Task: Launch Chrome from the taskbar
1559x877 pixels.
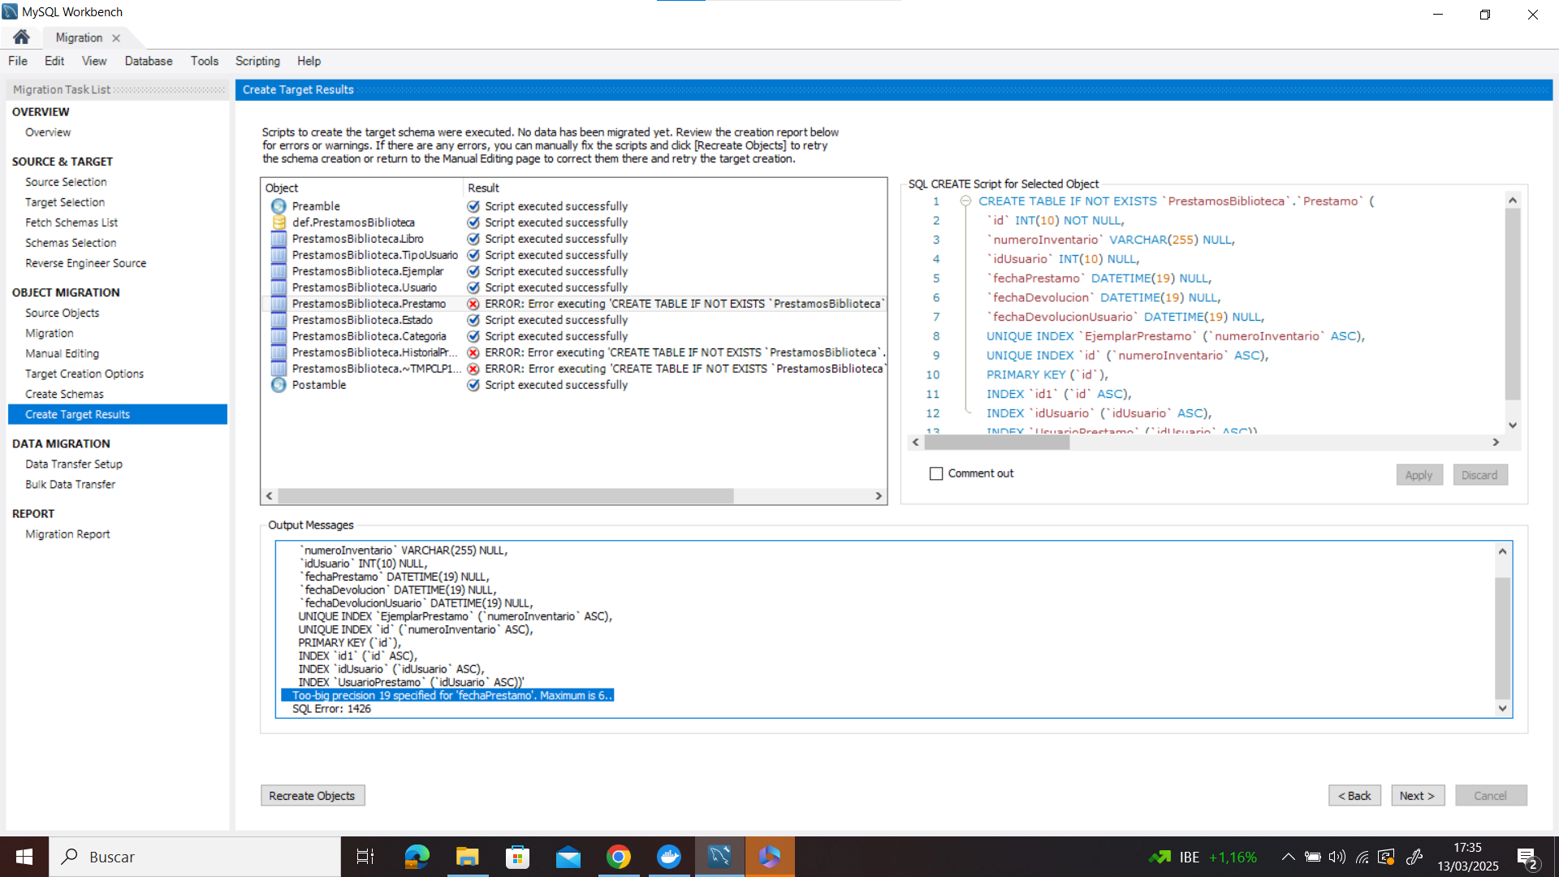Action: pos(619,856)
